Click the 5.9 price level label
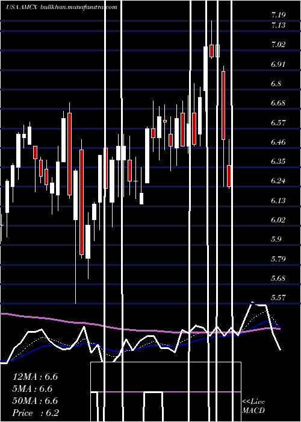The width and height of the screenshot is (301, 422). tap(276, 239)
